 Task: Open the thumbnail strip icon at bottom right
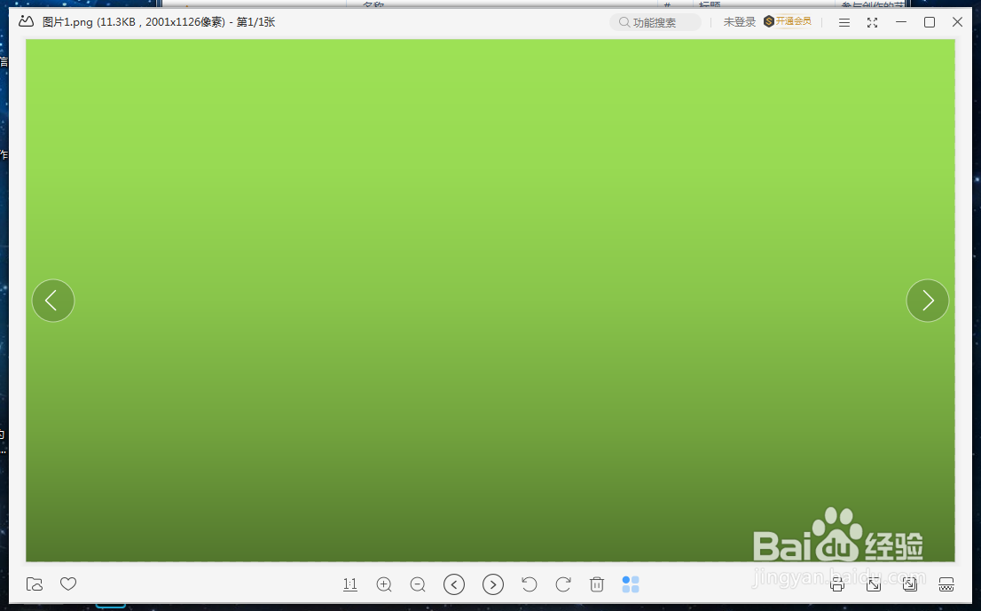[946, 584]
